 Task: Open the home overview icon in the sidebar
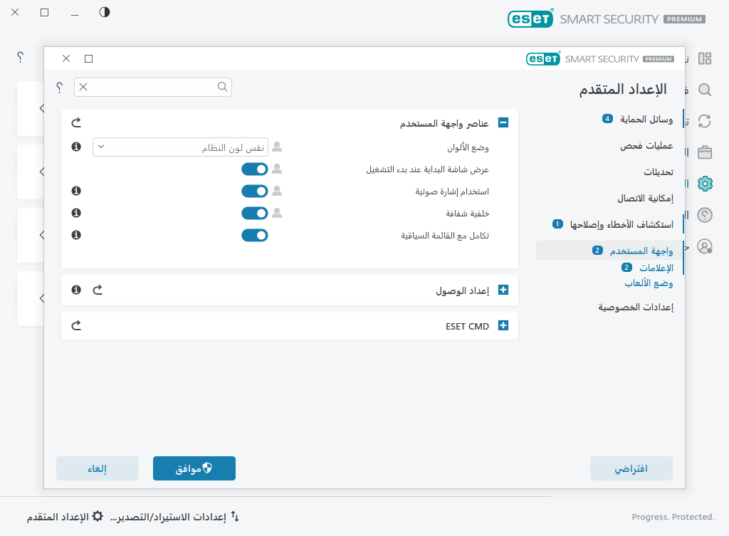coord(704,58)
